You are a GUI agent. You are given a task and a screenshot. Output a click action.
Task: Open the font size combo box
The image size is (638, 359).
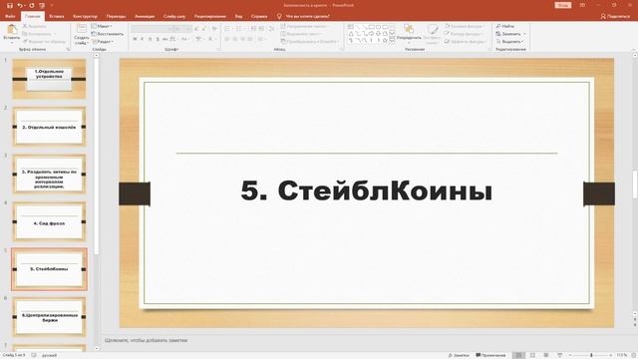[x=183, y=29]
